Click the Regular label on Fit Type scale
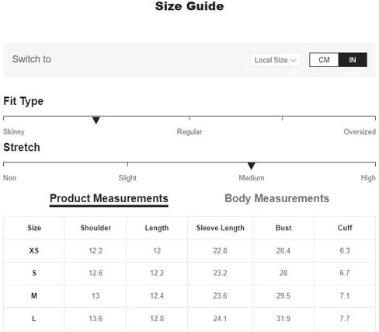The height and width of the screenshot is (332, 379). (x=189, y=131)
